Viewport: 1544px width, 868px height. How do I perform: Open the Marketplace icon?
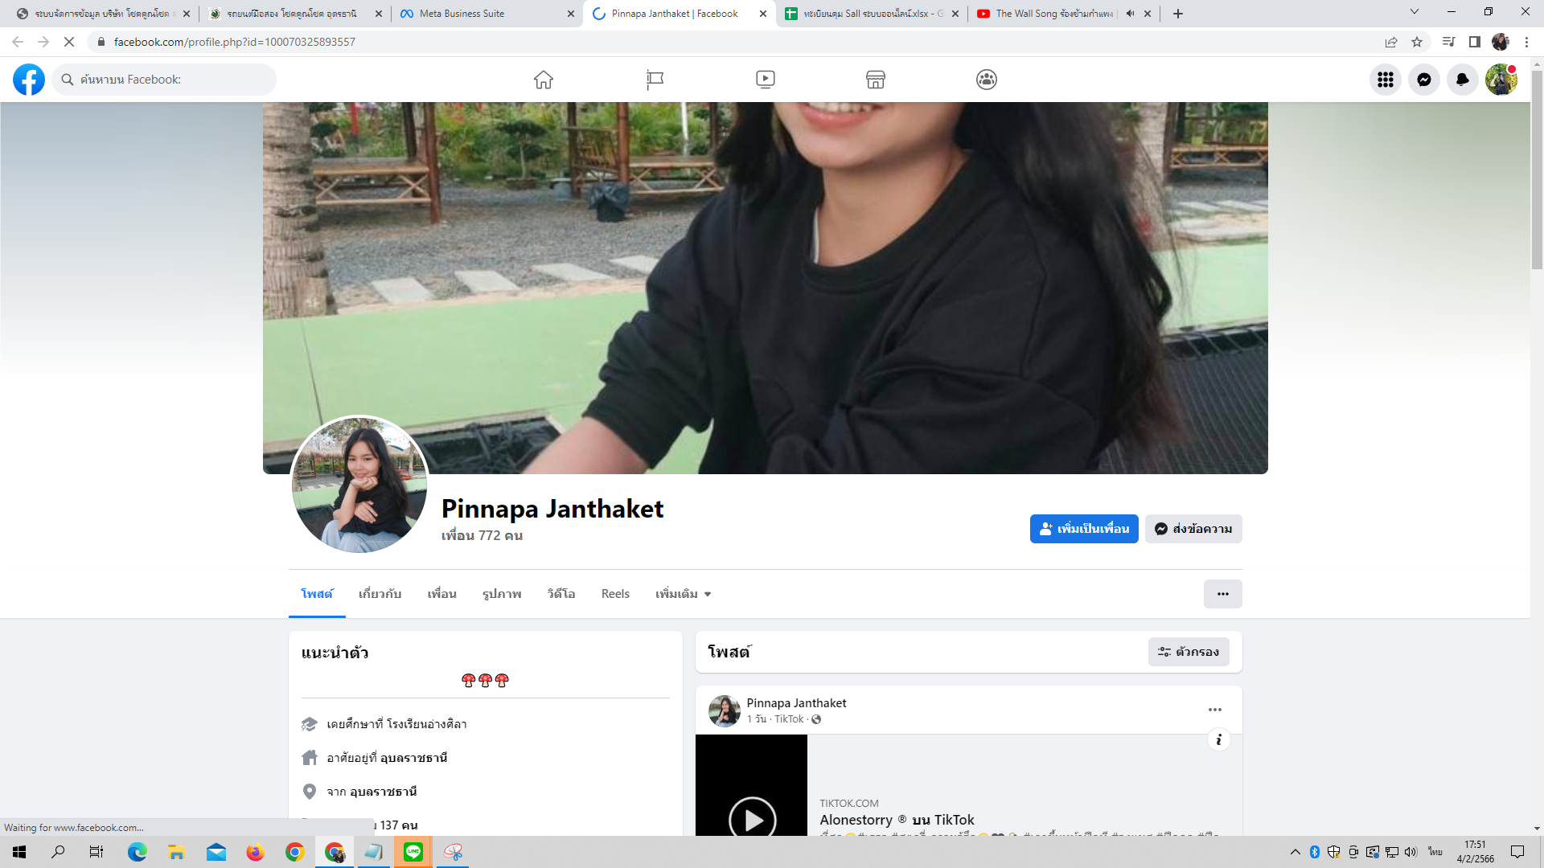[x=875, y=80]
